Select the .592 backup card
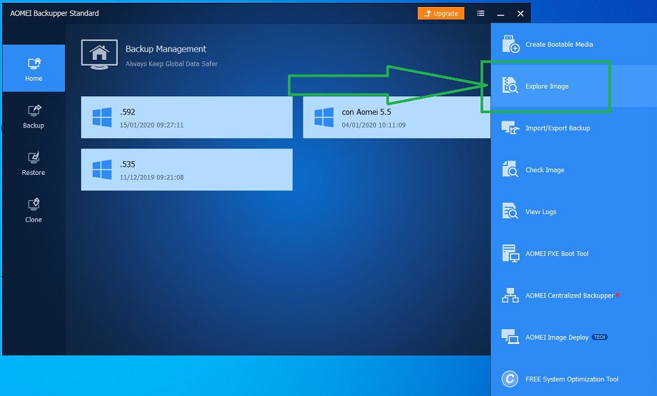The image size is (657, 396). click(187, 117)
